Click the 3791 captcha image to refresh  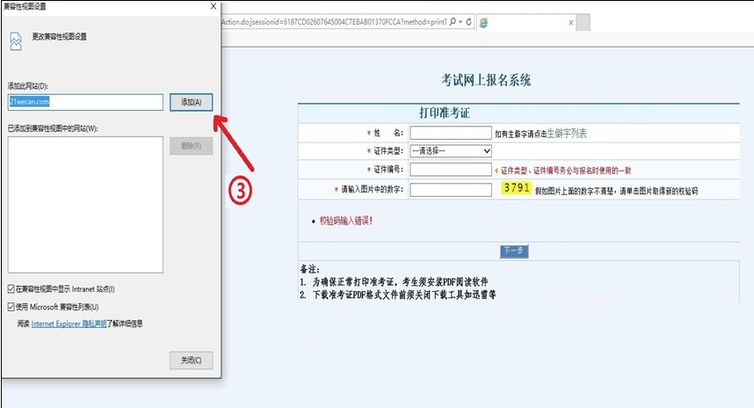click(516, 188)
